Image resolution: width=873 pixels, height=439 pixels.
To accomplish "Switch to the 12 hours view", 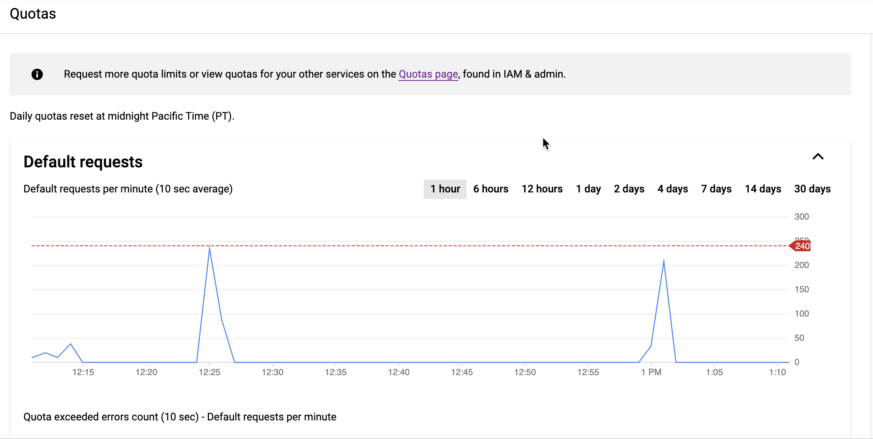I will pos(542,189).
